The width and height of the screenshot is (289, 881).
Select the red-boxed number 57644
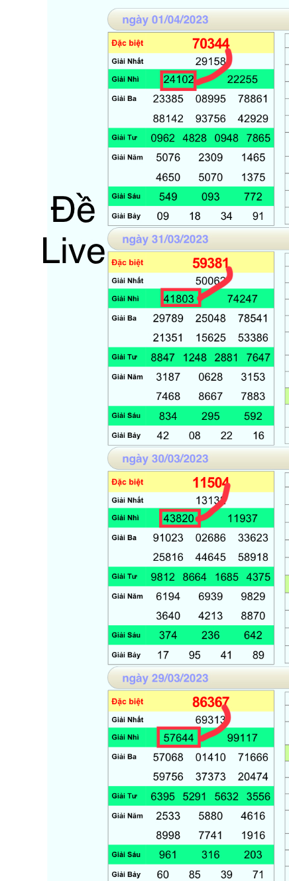pos(179,737)
